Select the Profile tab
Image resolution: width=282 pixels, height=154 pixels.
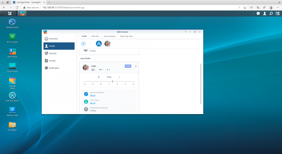(84, 36)
